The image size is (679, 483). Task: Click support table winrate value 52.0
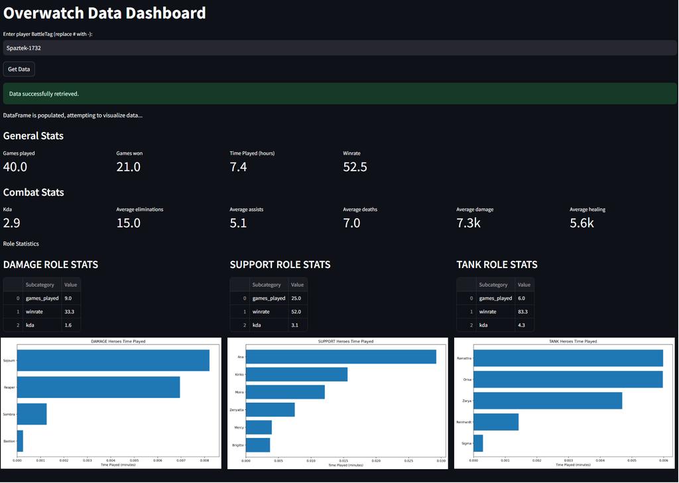point(298,312)
